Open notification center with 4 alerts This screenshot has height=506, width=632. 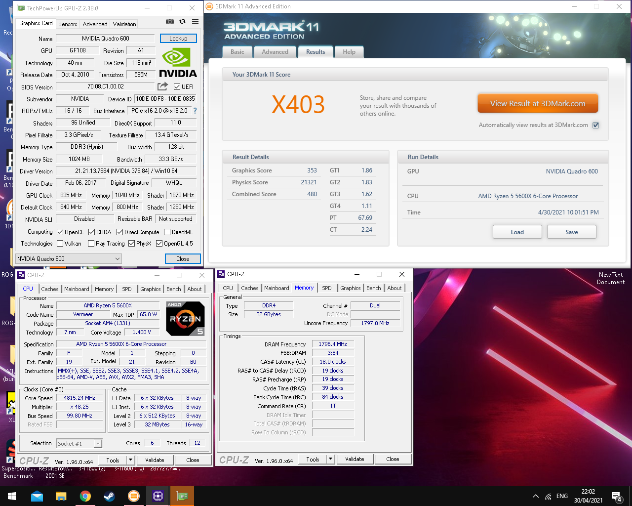coord(616,496)
